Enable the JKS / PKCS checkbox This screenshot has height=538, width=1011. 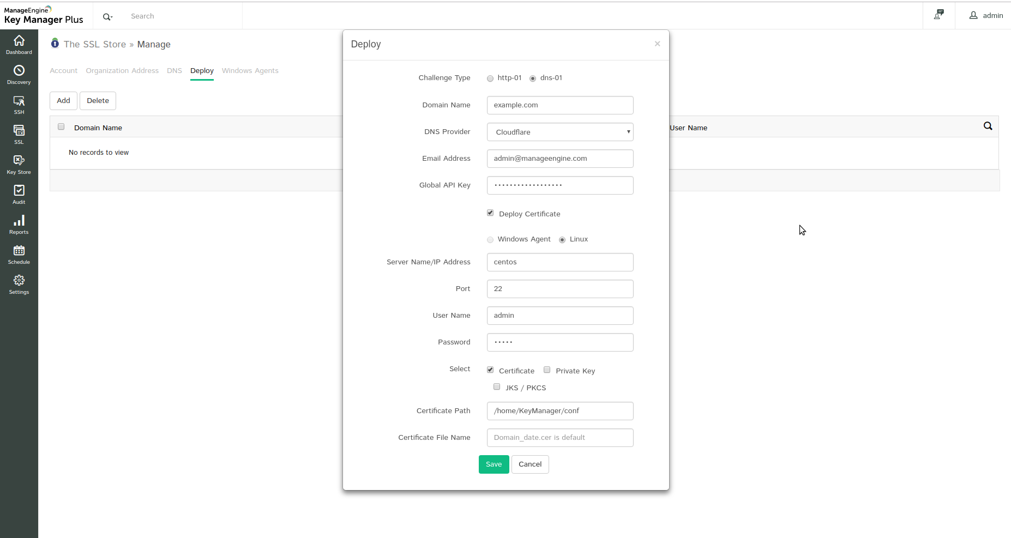(497, 387)
